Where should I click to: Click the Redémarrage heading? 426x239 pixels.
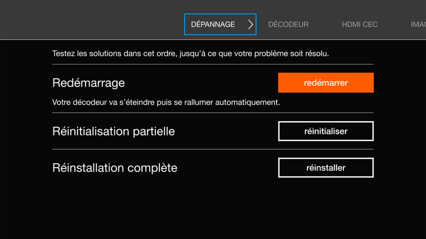point(88,83)
